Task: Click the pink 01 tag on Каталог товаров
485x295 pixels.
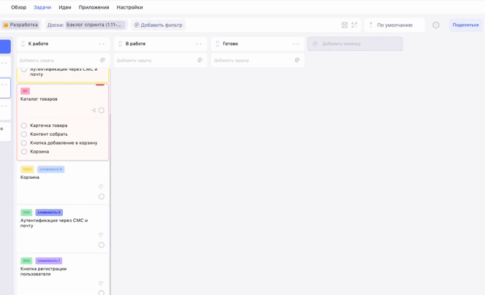Action: (25, 91)
